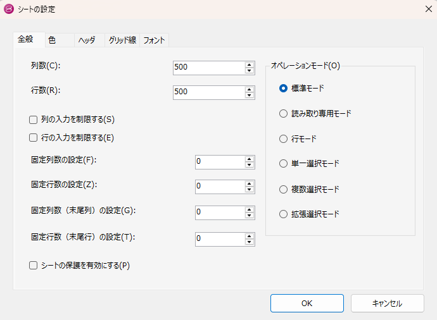Switch to the 全般 tab
This screenshot has height=320, width=437.
click(29, 39)
